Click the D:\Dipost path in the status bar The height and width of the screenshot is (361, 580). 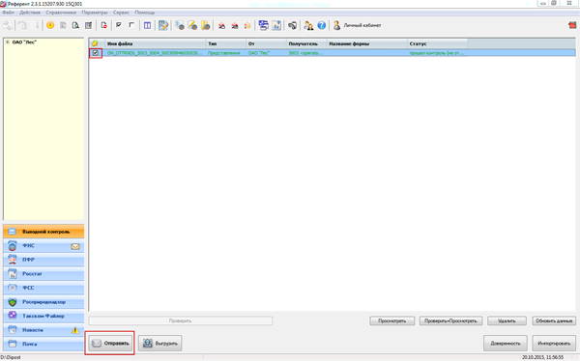pyautogui.click(x=11, y=357)
